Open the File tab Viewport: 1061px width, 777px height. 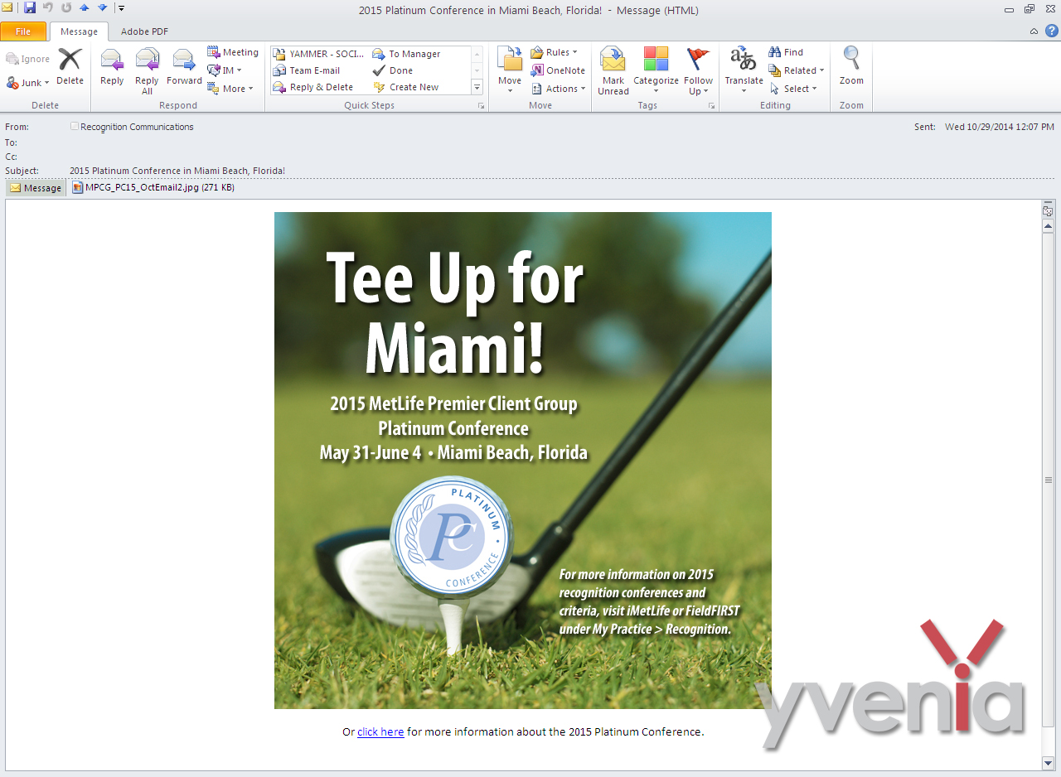point(23,31)
